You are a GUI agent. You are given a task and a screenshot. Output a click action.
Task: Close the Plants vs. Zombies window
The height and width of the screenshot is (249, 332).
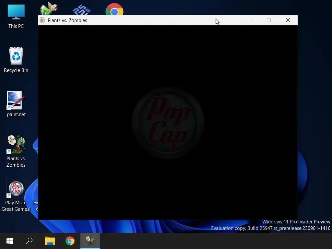(288, 20)
